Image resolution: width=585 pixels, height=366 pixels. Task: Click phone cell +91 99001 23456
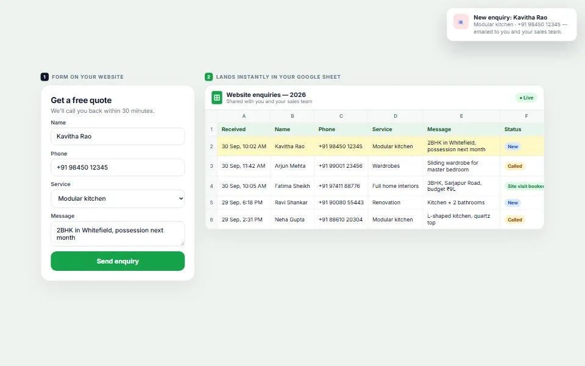[341, 166]
